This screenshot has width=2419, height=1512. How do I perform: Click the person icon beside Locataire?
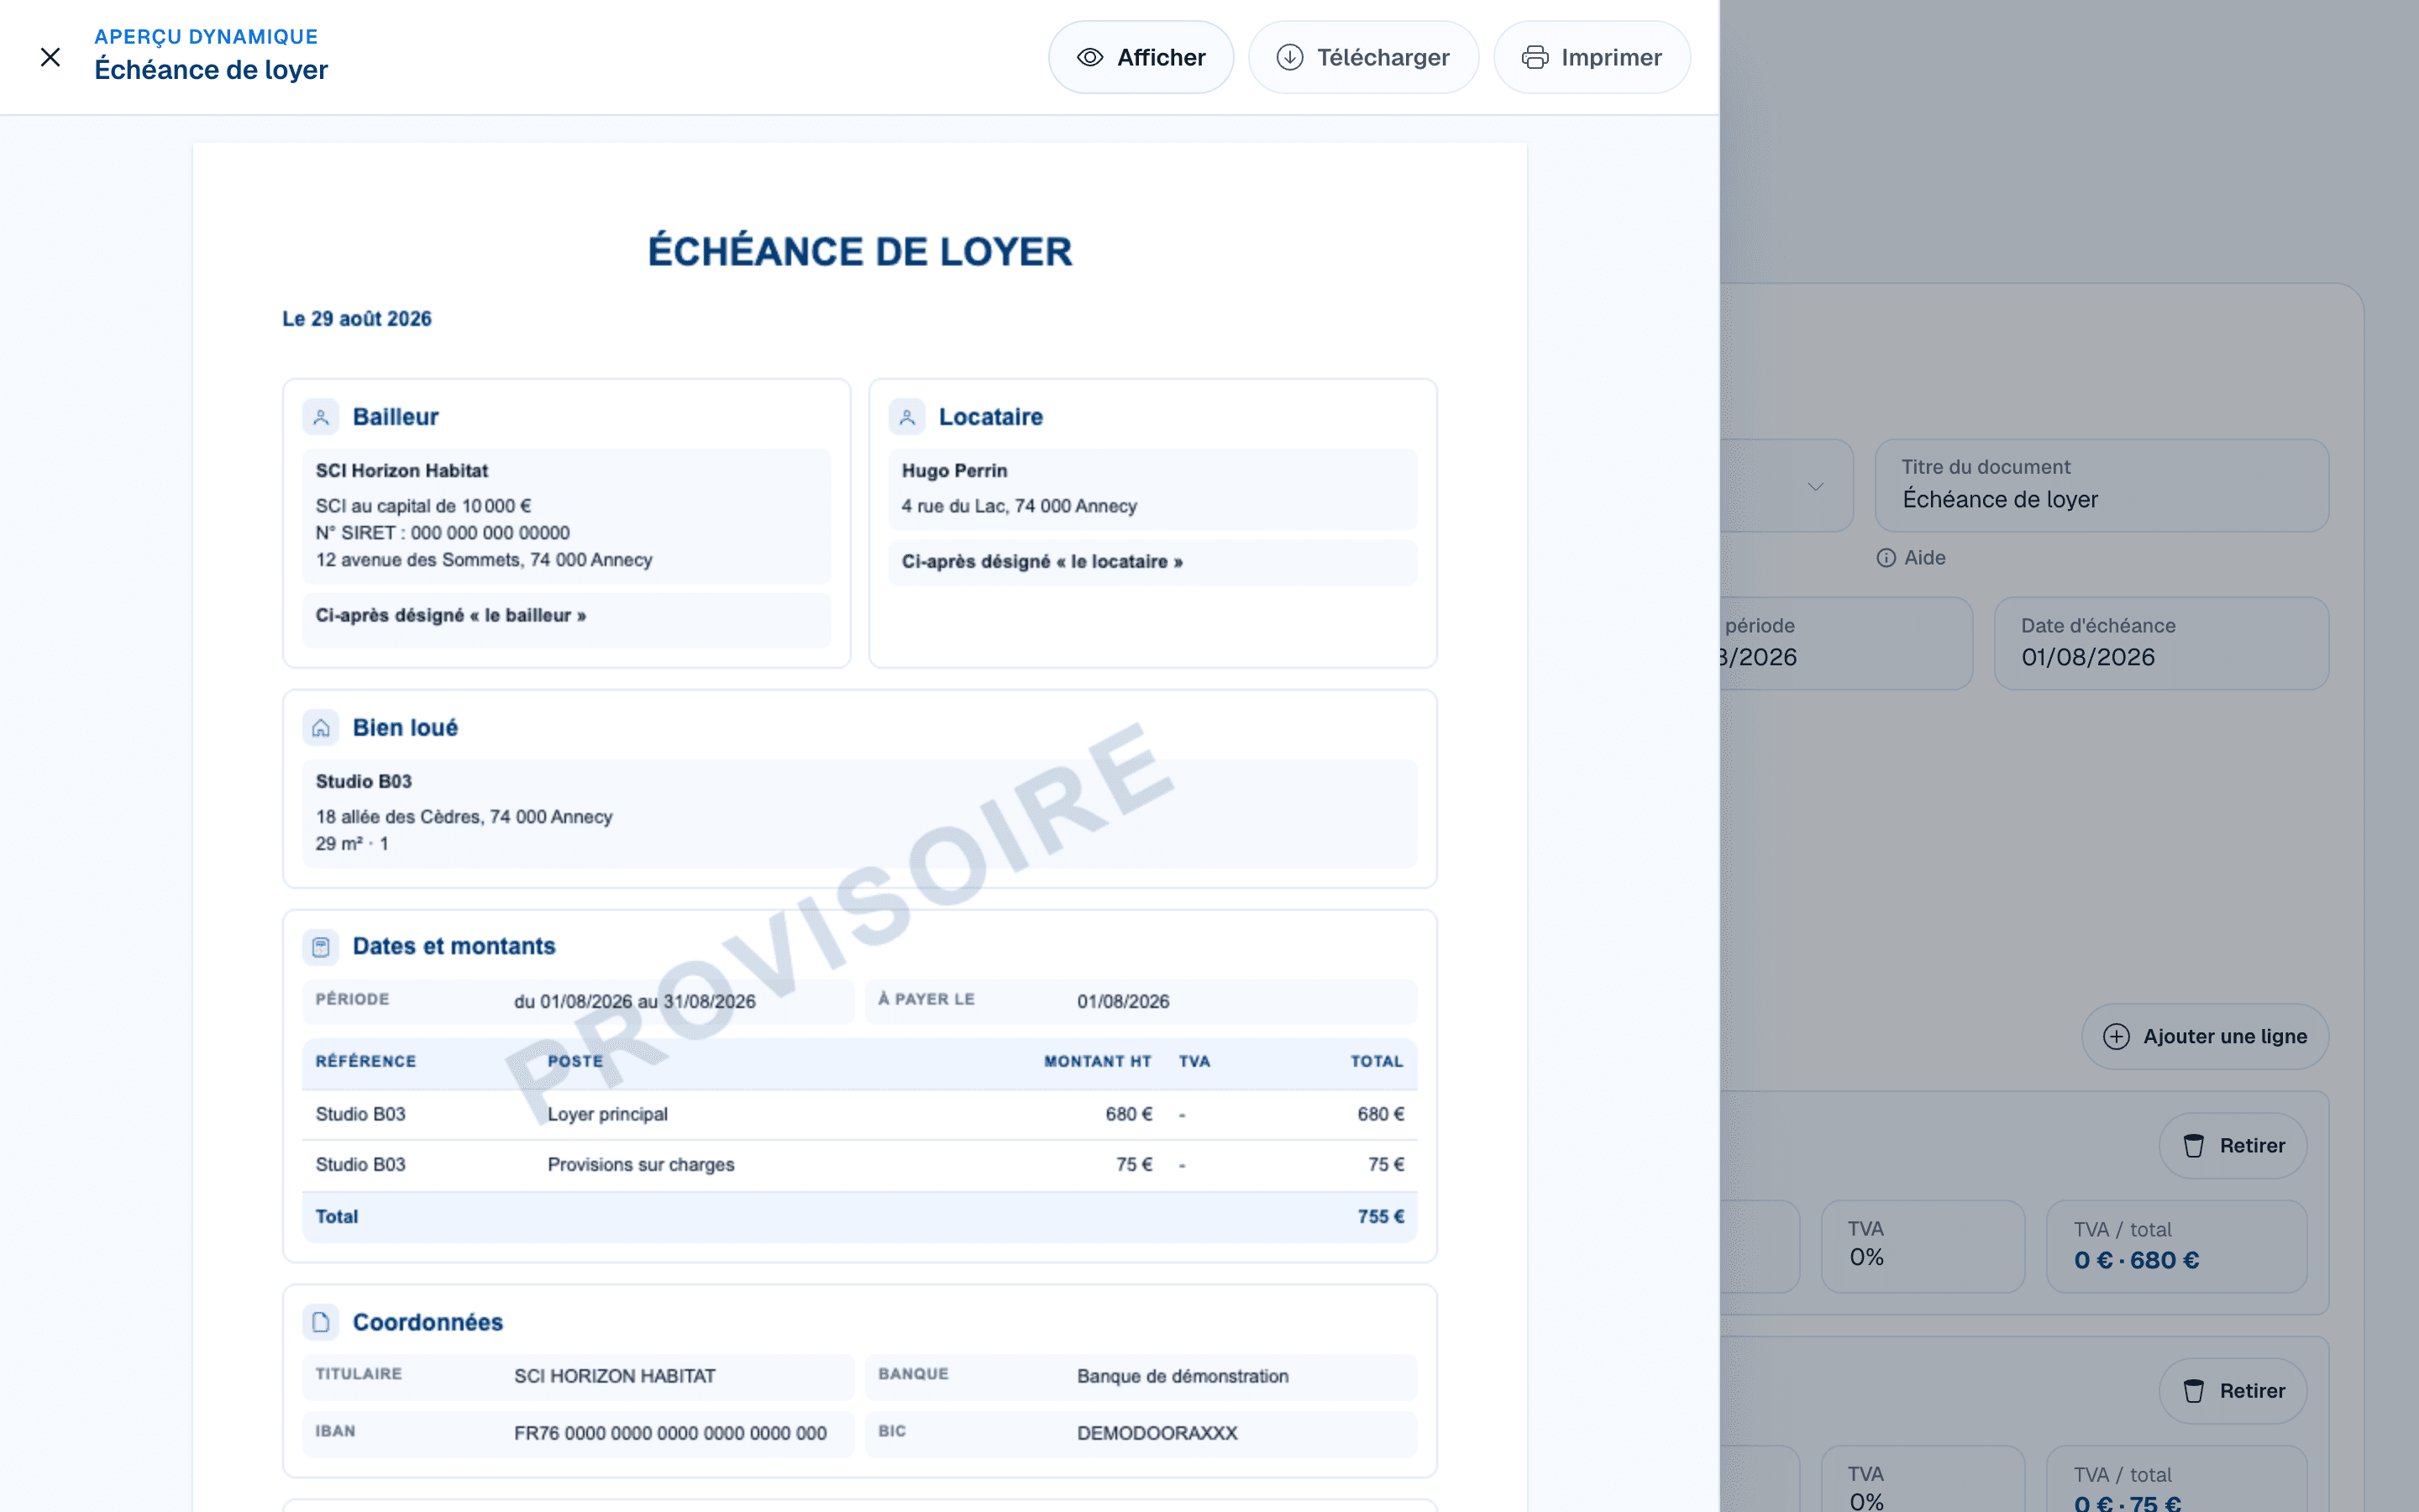coord(906,417)
